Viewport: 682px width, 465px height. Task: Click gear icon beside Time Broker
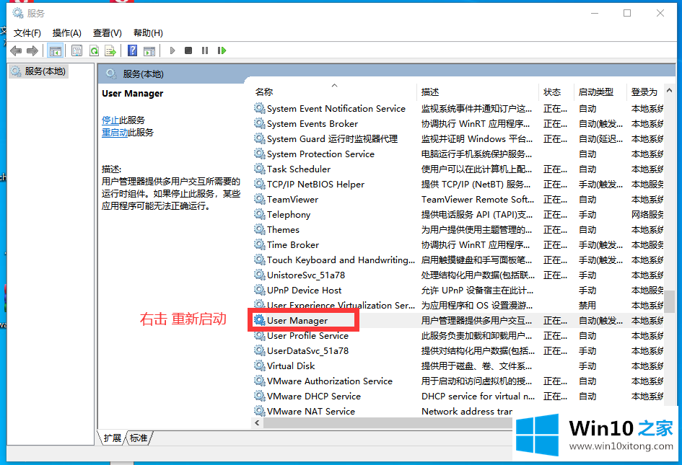(260, 244)
